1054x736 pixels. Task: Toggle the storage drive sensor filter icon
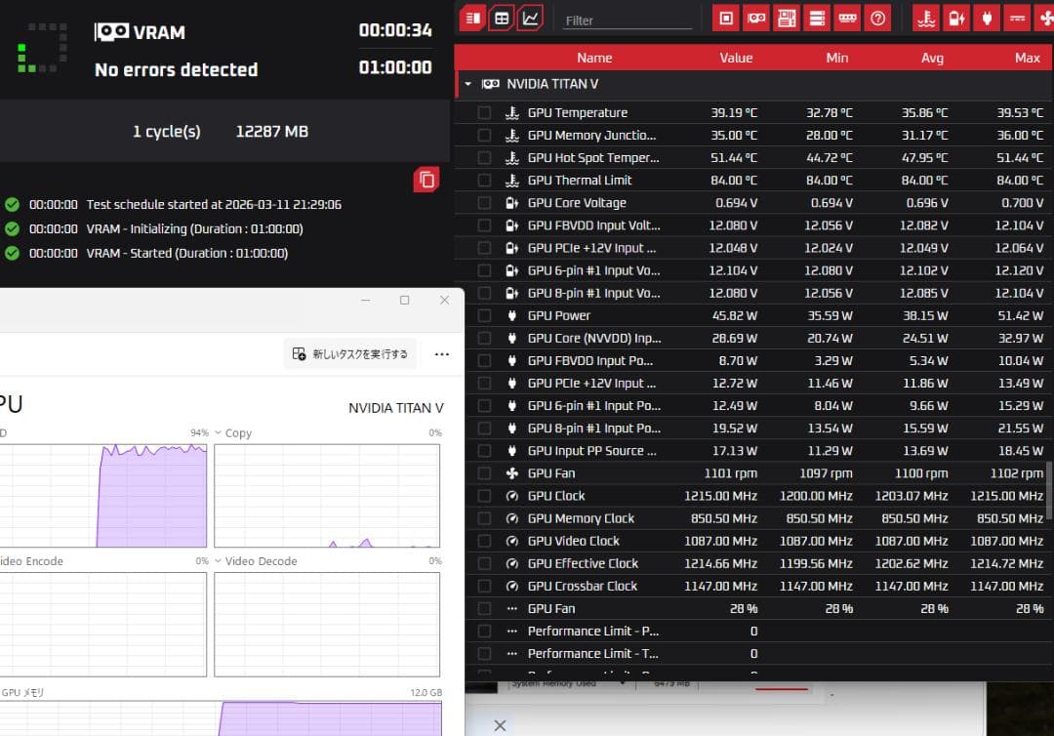coord(817,19)
